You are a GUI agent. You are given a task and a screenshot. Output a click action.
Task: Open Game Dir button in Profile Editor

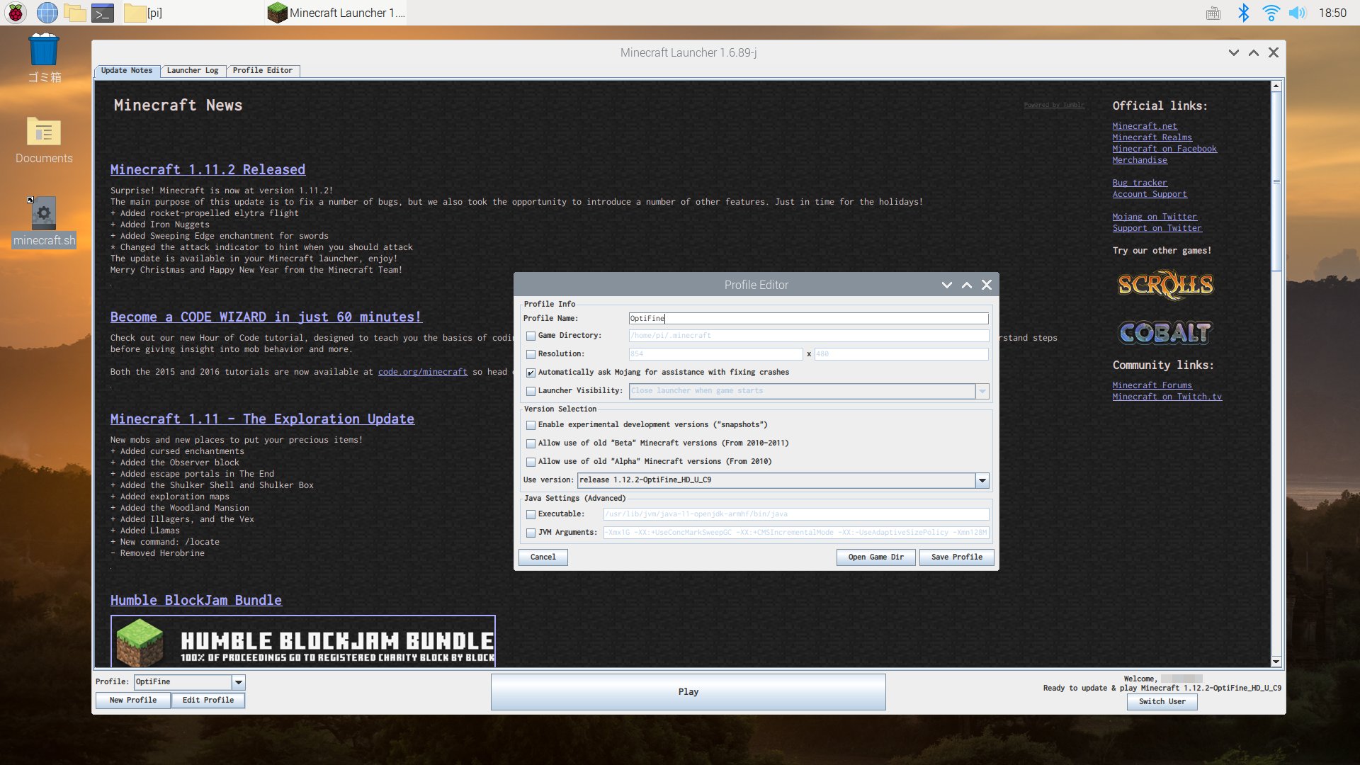tap(875, 557)
